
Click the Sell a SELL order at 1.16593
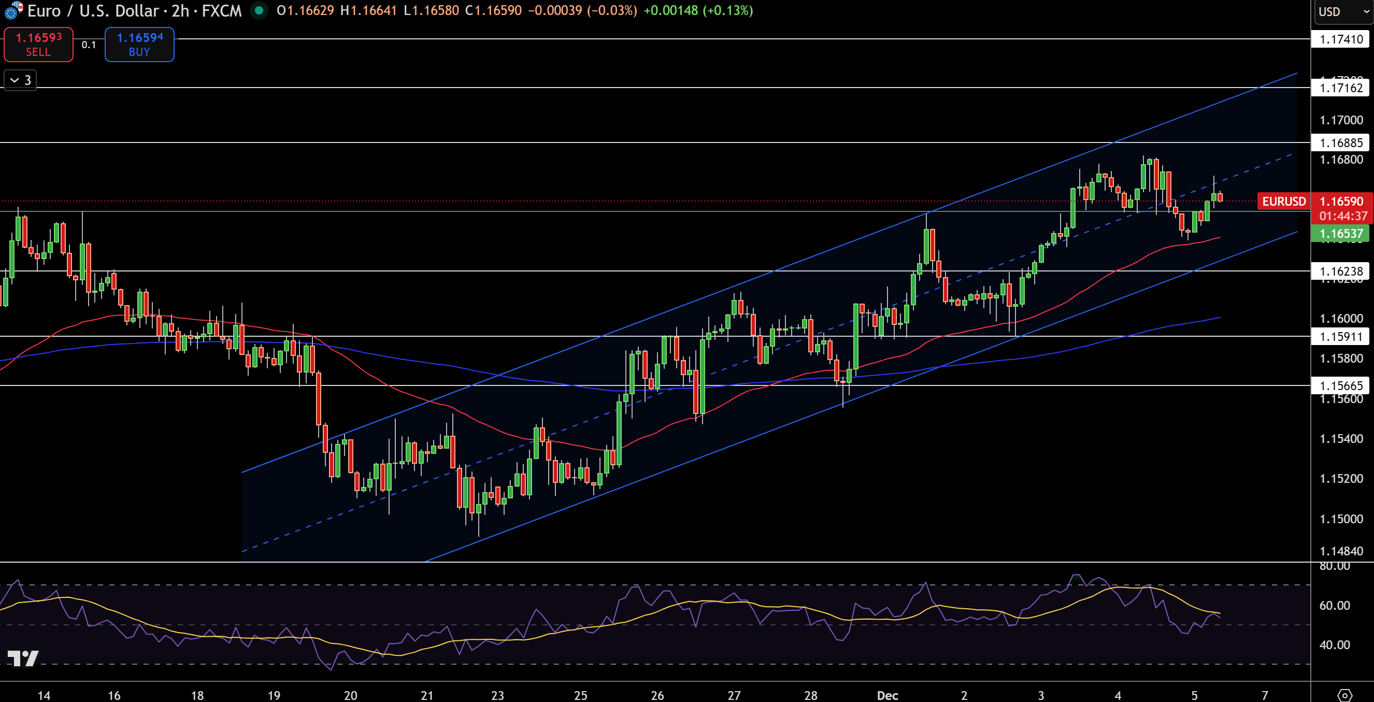pos(38,44)
